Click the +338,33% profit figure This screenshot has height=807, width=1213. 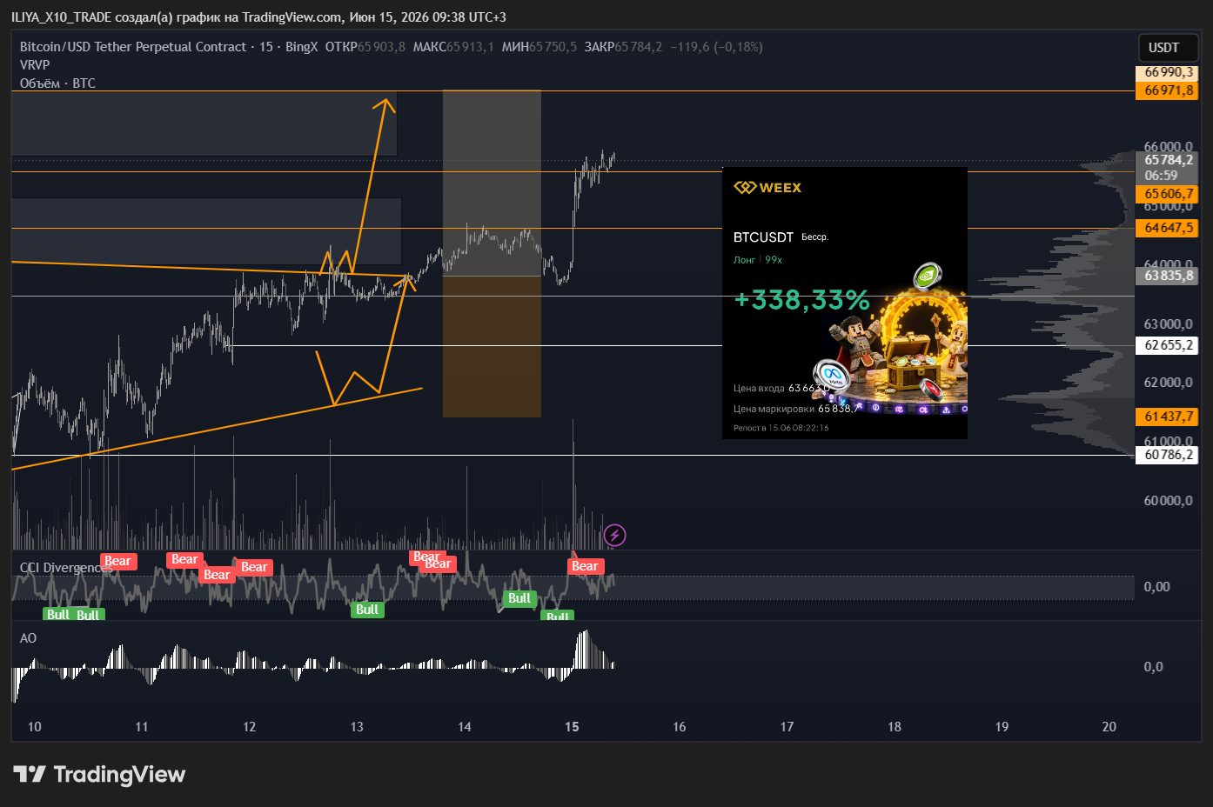click(x=801, y=300)
